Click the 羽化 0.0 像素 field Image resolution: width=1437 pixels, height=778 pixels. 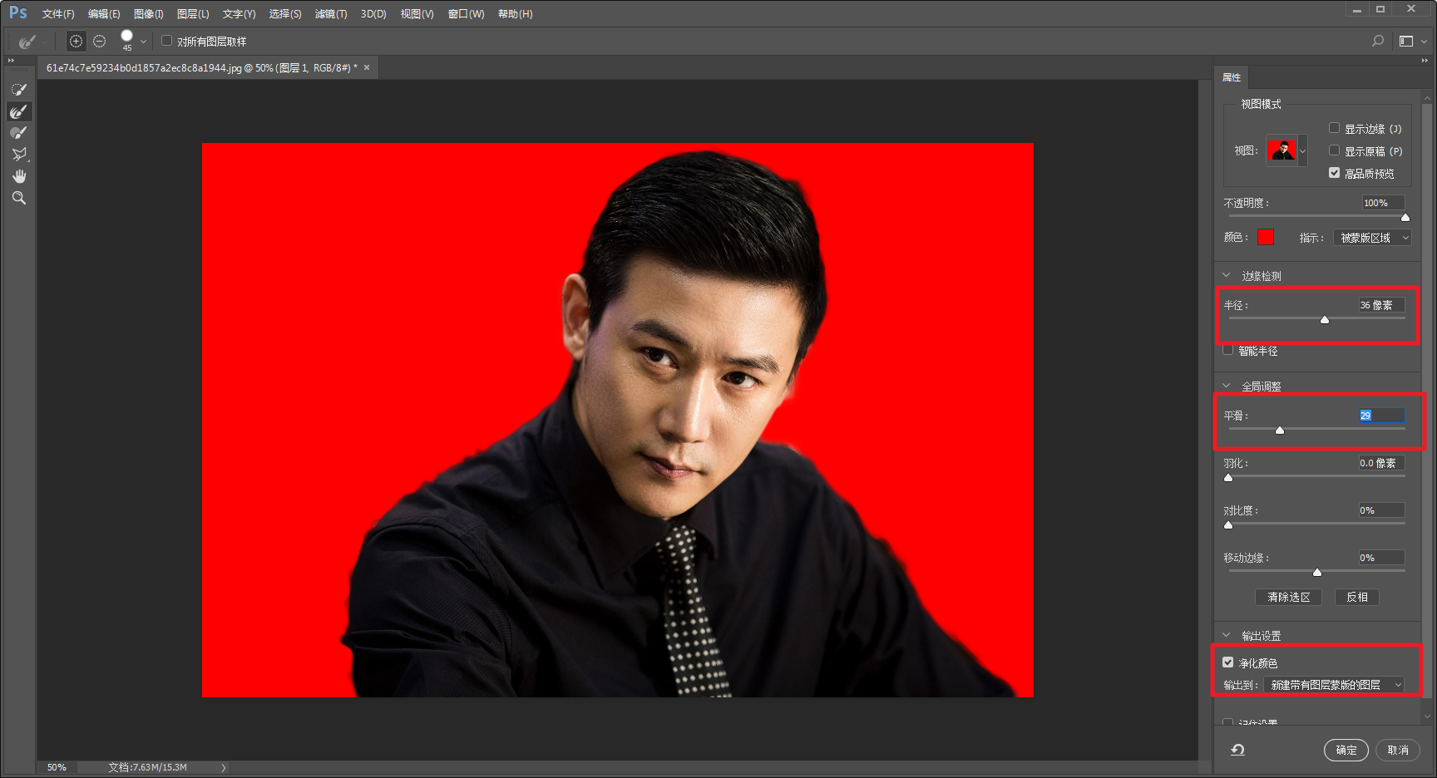[x=1381, y=463]
